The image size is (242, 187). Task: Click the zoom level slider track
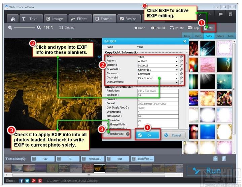[25, 28]
